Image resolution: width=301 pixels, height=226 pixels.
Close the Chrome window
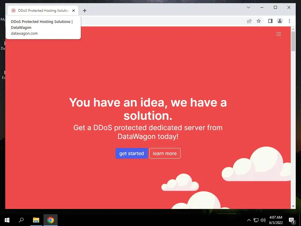click(x=289, y=7)
